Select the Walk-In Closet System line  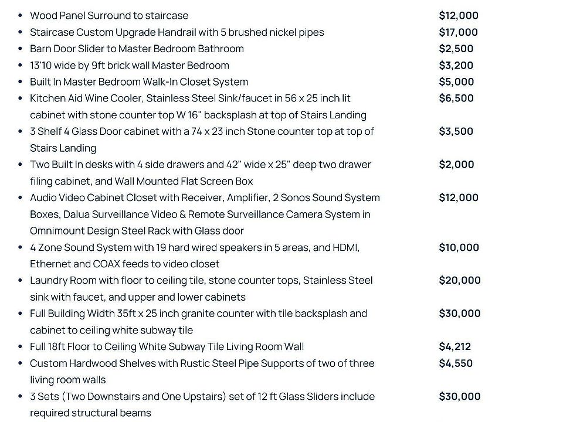139,82
